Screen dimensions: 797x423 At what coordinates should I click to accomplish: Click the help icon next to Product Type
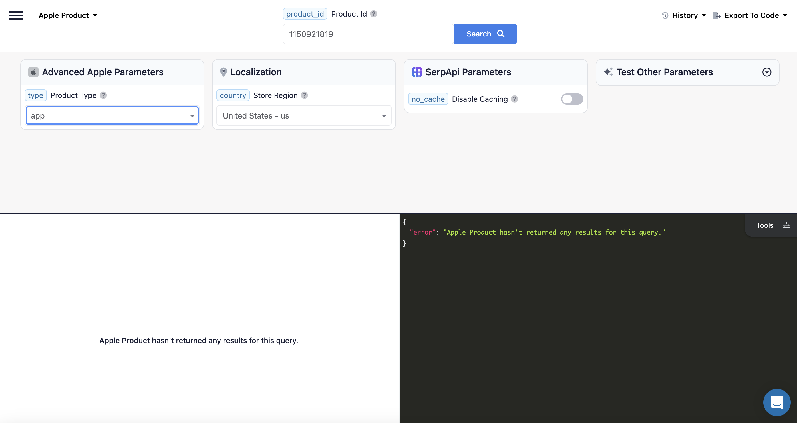click(103, 95)
